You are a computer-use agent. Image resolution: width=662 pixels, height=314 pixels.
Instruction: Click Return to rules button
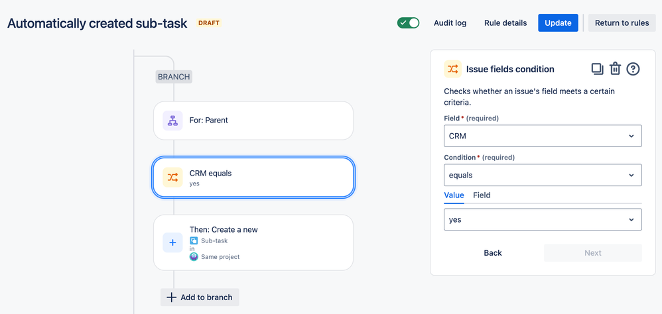(622, 23)
